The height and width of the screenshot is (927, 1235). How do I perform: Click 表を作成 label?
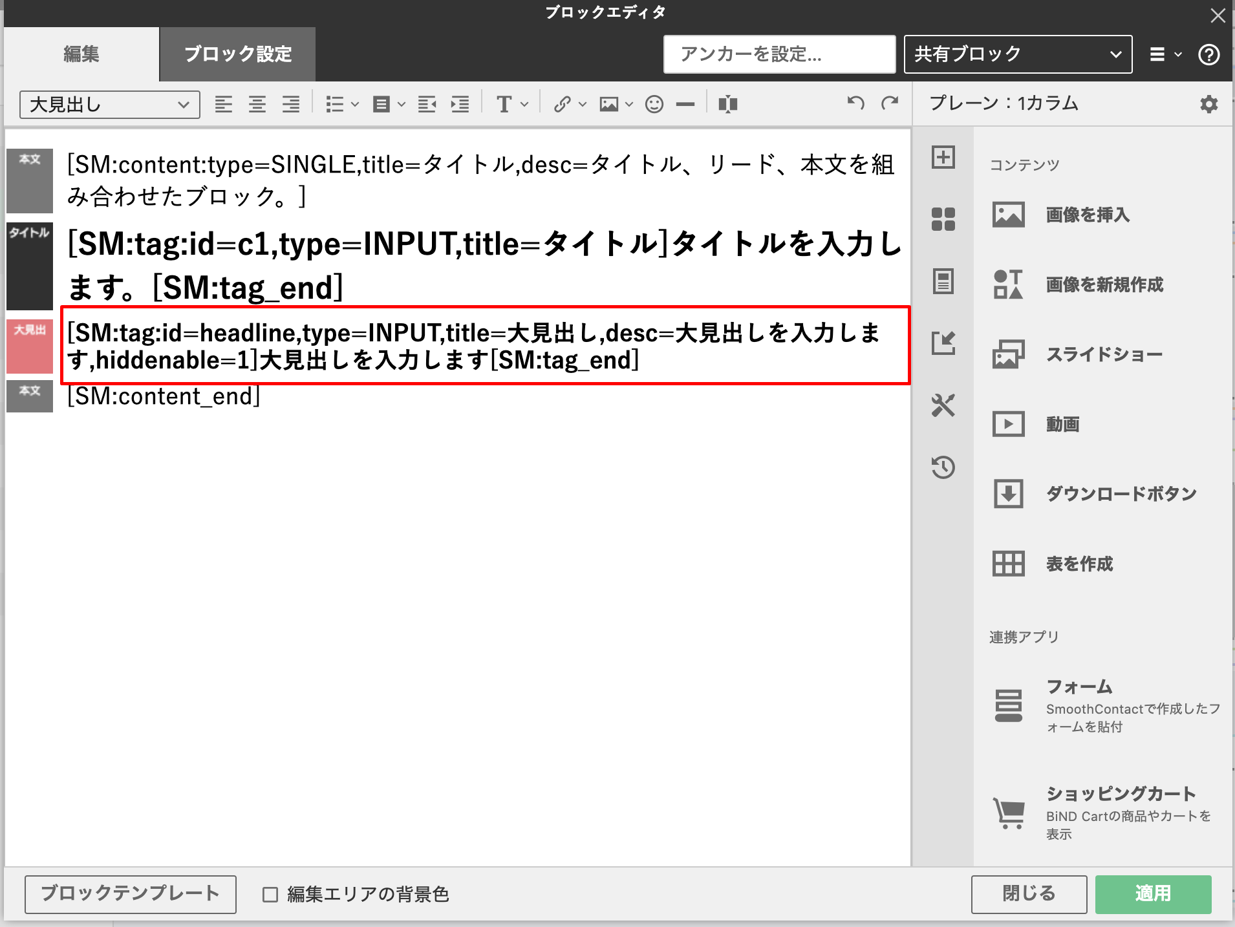pos(1079,564)
